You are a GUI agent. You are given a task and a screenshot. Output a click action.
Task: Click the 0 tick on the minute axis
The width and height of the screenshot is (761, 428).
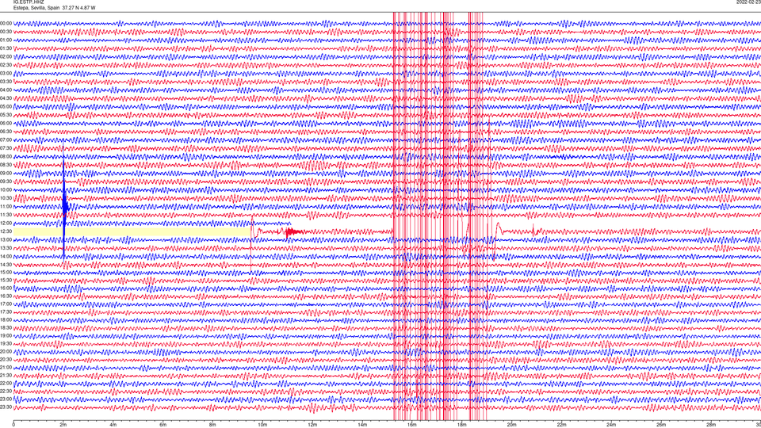[x=13, y=425]
